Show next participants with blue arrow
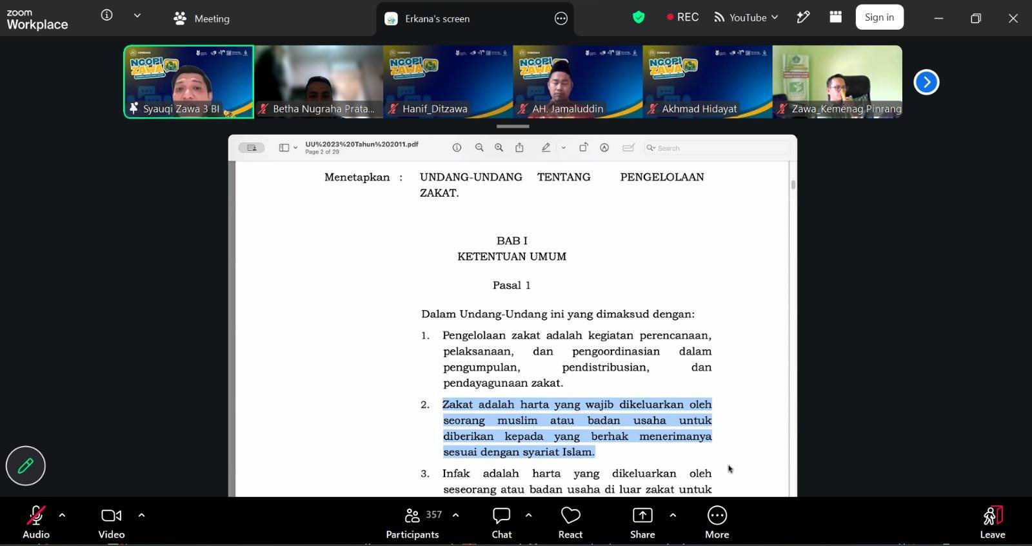The height and width of the screenshot is (546, 1032). 926,82
